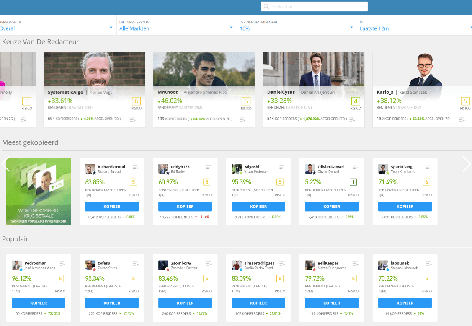The image size is (472, 326).
Task: Add DanielCyrus to watchlist icon
Action: (352, 119)
